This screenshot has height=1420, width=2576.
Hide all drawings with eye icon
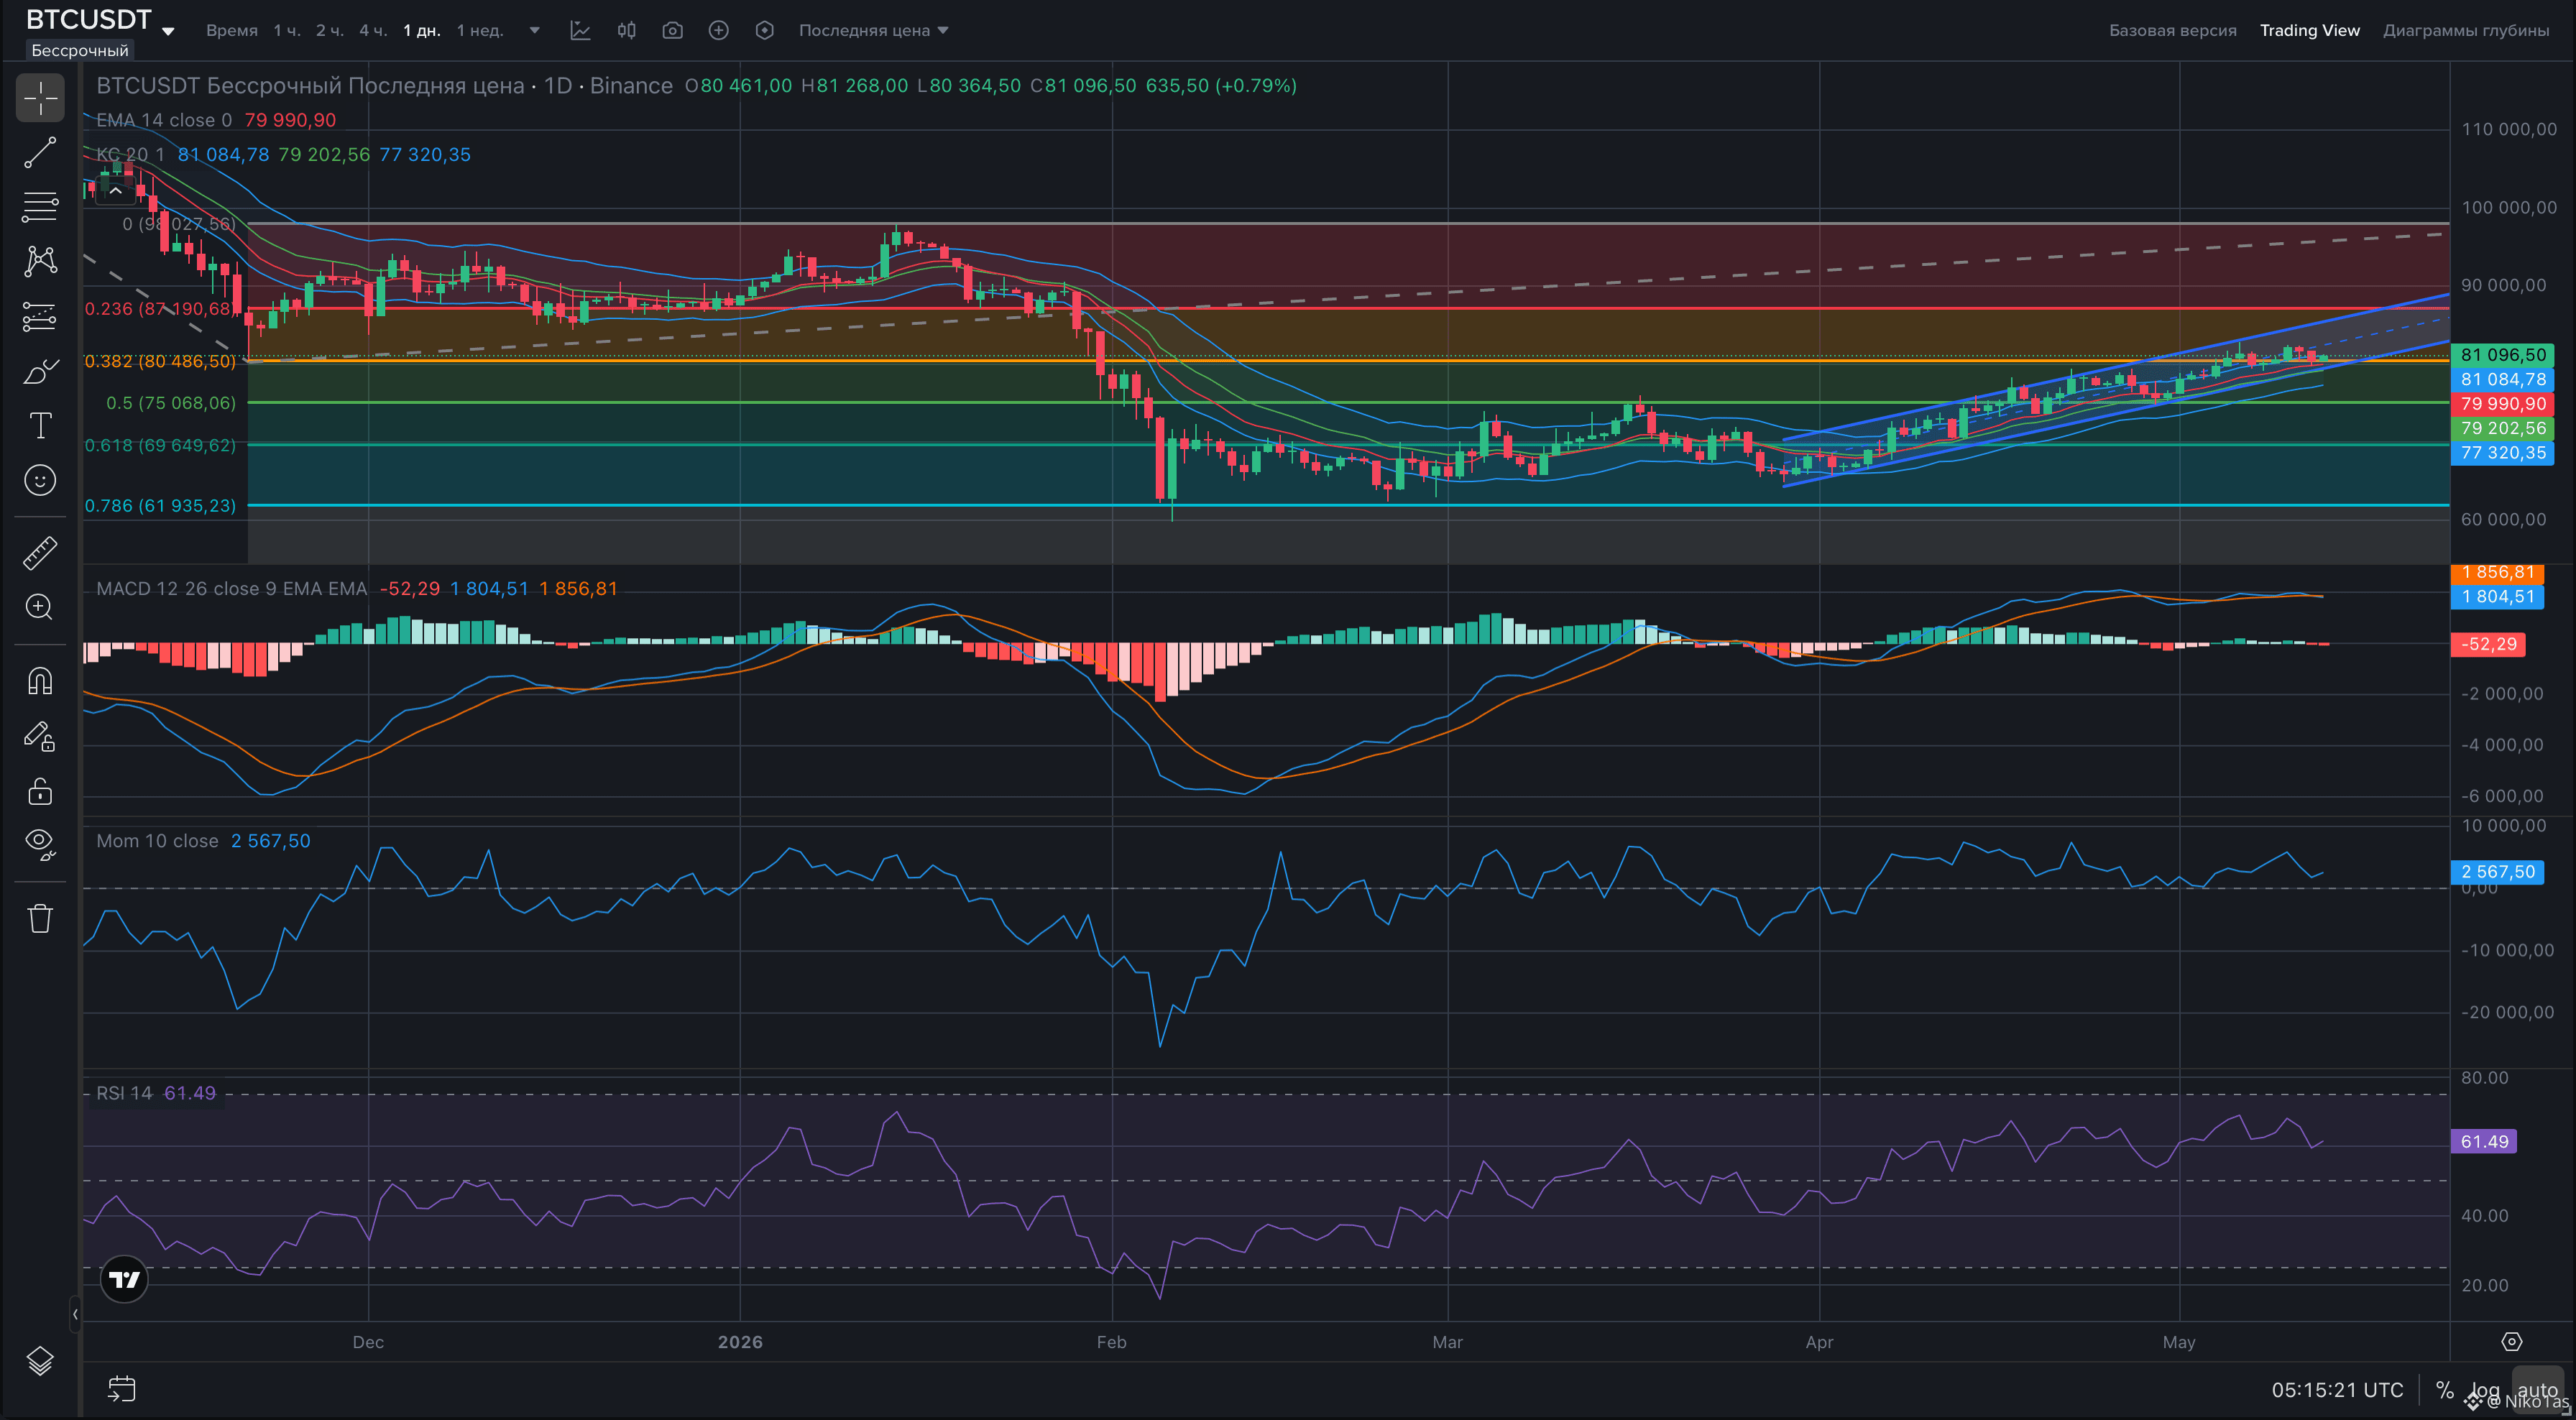40,844
